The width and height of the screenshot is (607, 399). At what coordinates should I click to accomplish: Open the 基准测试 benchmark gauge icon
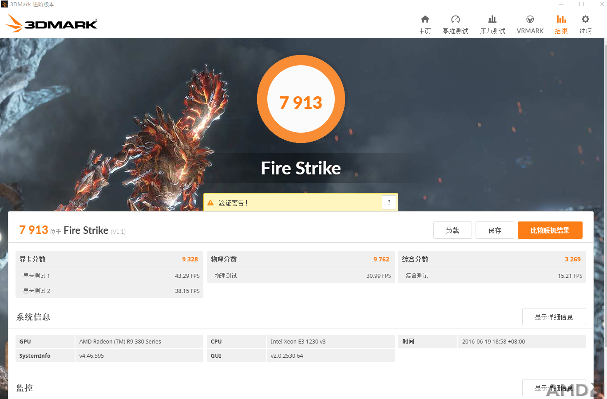click(455, 19)
